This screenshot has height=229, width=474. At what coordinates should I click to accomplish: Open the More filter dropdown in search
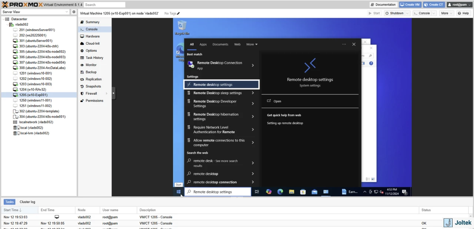coord(252,44)
